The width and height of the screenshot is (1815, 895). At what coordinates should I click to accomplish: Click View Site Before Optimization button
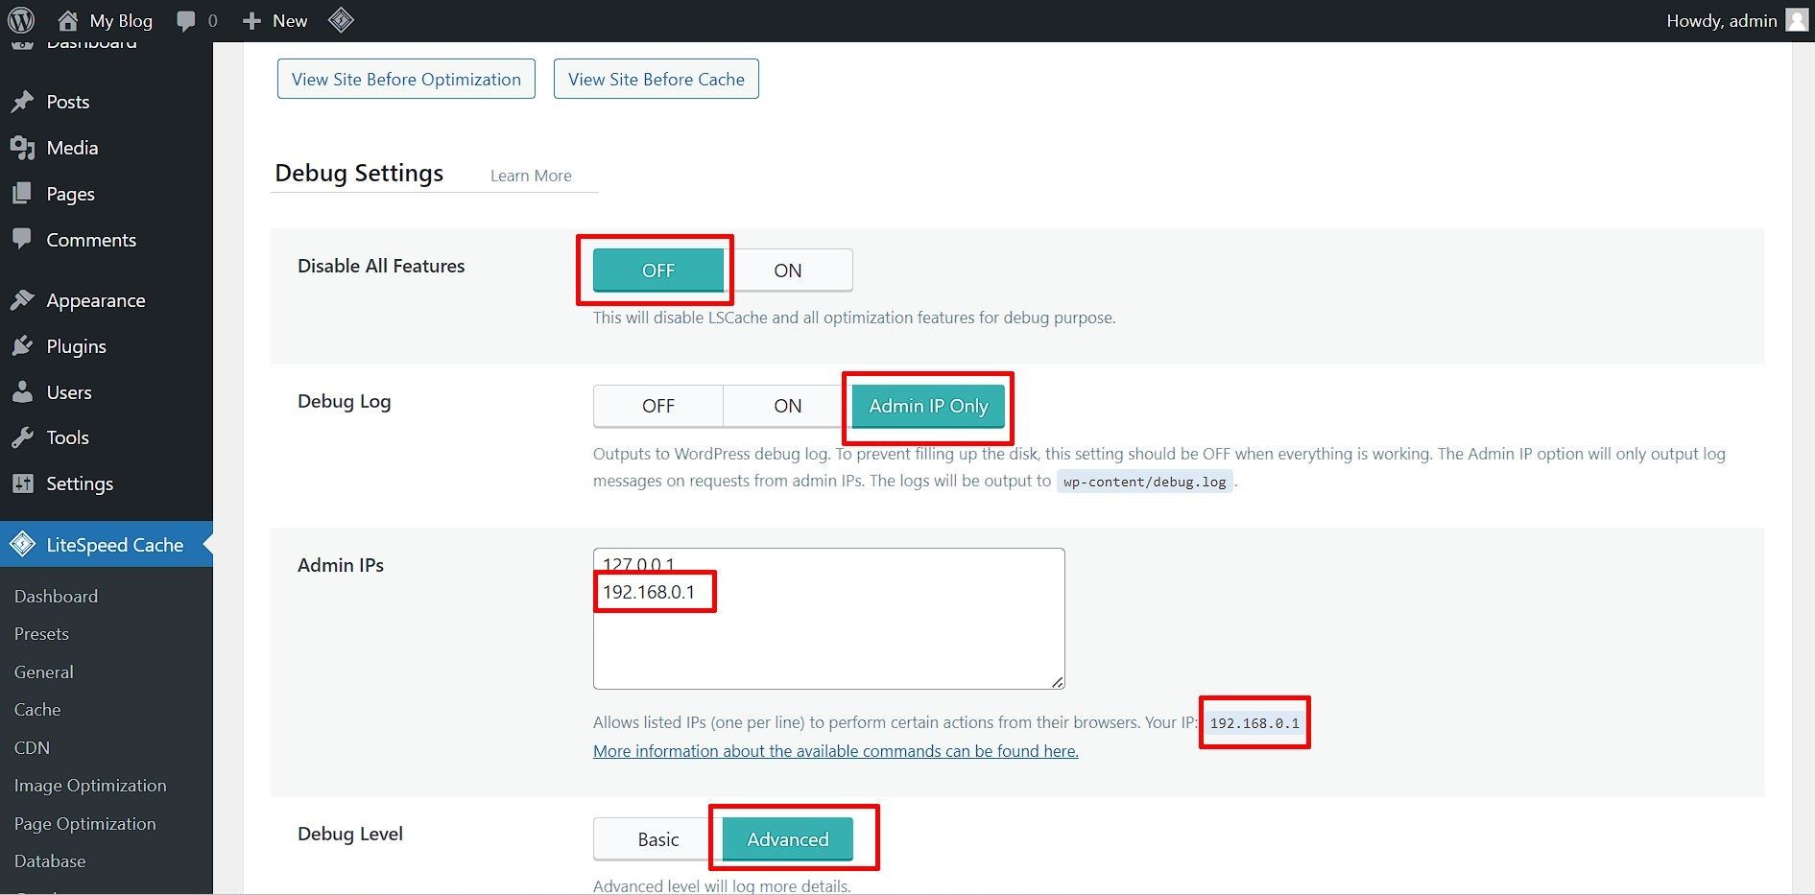(x=406, y=79)
